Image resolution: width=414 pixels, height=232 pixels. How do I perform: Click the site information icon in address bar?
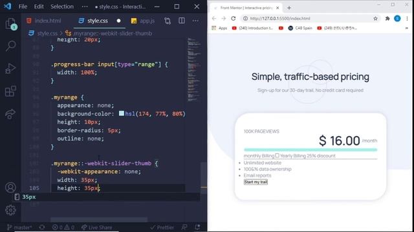coord(245,19)
